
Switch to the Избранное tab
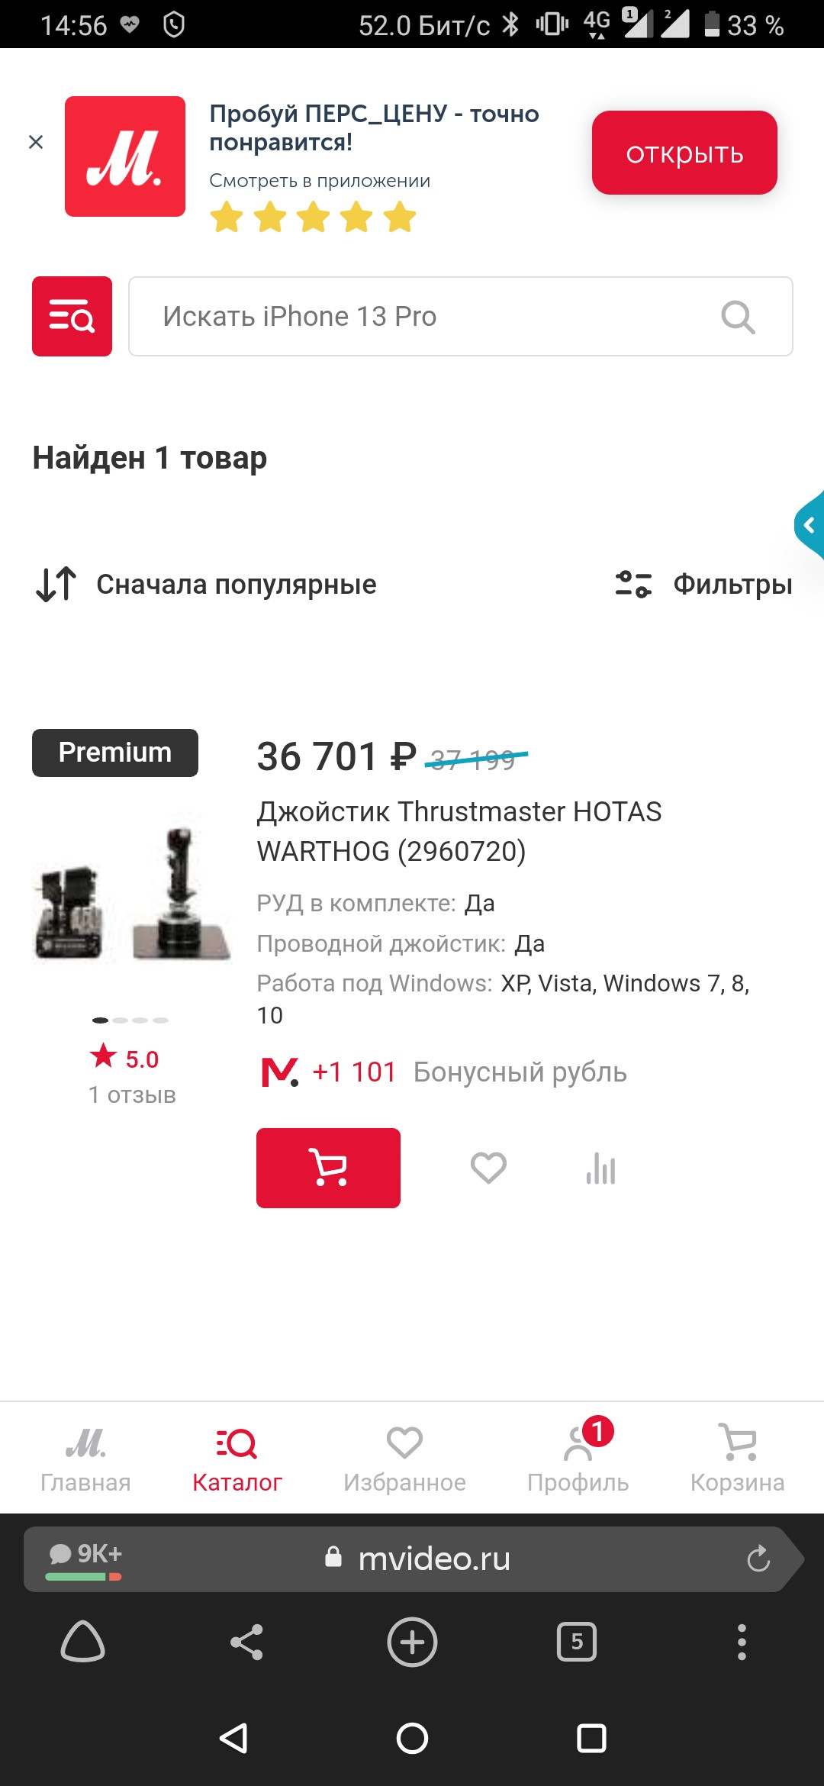point(404,1458)
